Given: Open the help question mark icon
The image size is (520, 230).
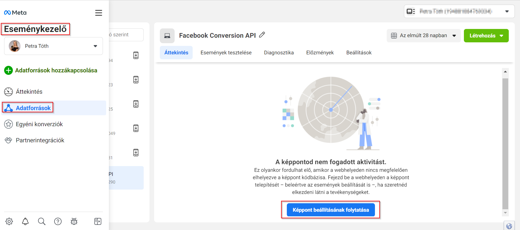Looking at the screenshot, I should pyautogui.click(x=58, y=221).
